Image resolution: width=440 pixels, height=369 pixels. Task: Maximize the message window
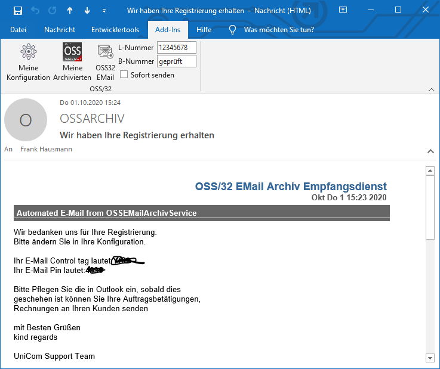pos(398,10)
